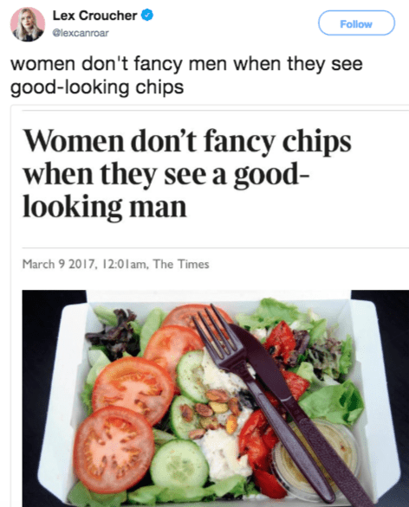Click 'looking man' in the article headline
Screen dimensions: 409x507
coord(105,207)
